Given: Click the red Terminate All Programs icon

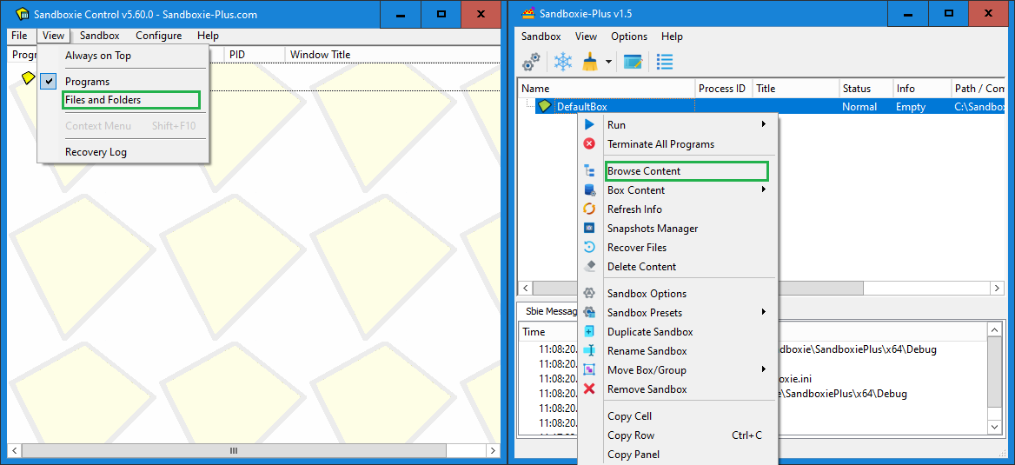Looking at the screenshot, I should pos(589,144).
